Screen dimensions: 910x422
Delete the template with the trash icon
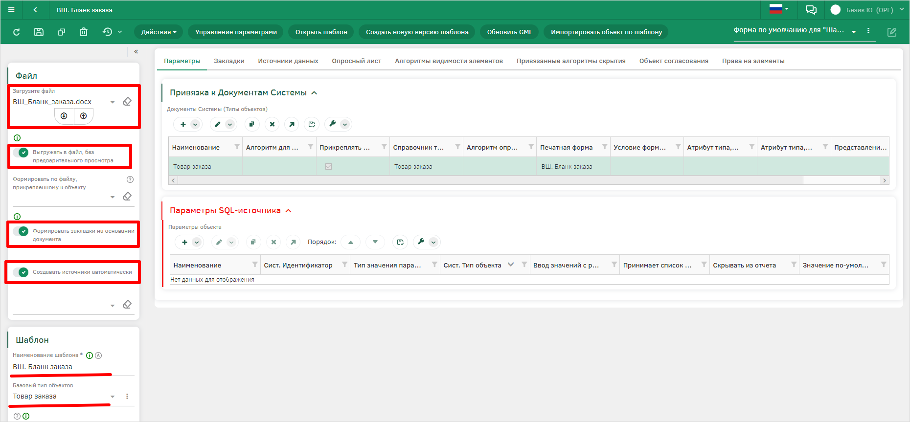[84, 32]
